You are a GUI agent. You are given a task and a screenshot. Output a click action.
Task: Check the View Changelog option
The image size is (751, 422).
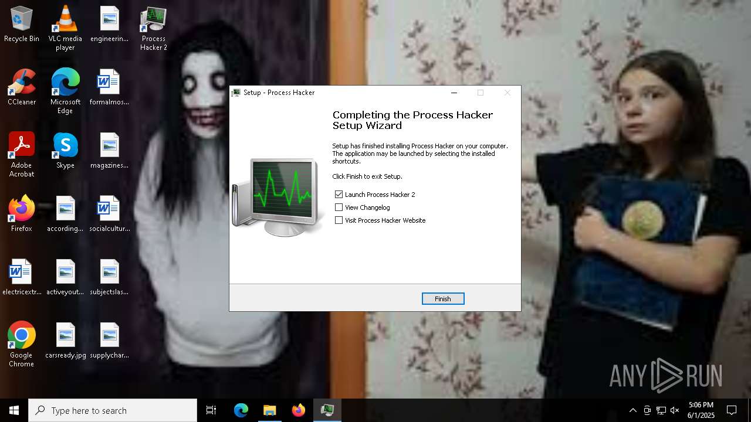pos(339,207)
